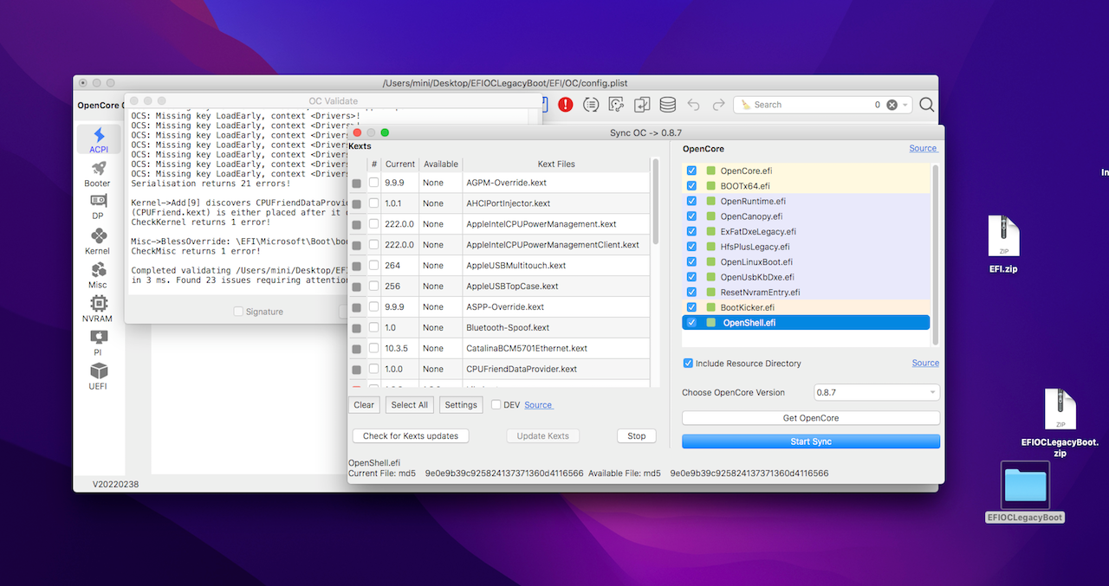
Task: Open the Source link beside OpenCore heading
Action: pyautogui.click(x=923, y=148)
